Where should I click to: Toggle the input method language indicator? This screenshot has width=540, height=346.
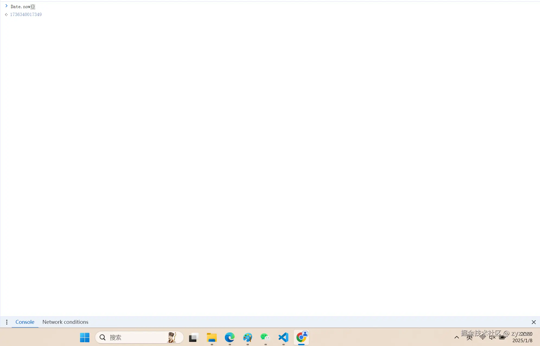(x=470, y=338)
